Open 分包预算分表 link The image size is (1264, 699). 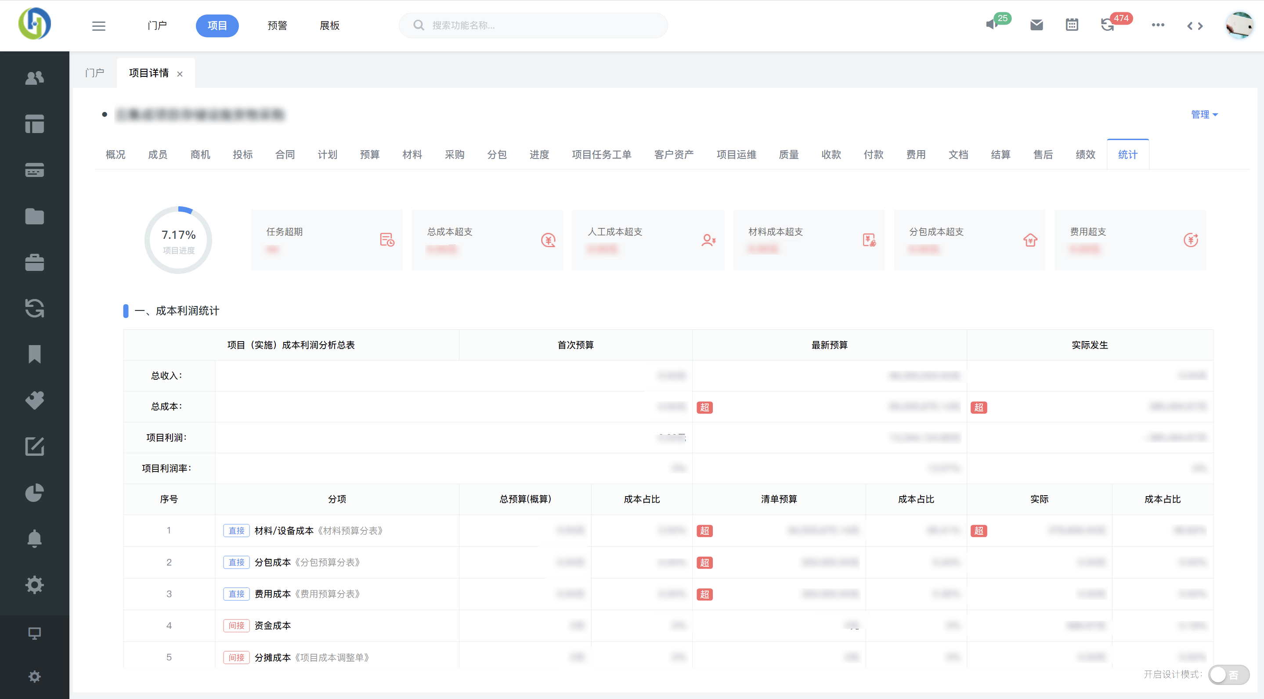point(327,562)
